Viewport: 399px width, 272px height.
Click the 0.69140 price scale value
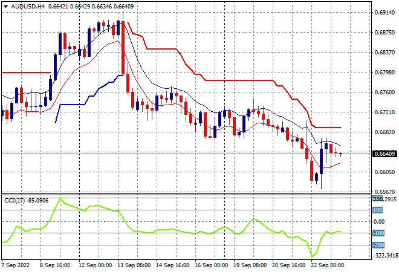[x=384, y=13]
